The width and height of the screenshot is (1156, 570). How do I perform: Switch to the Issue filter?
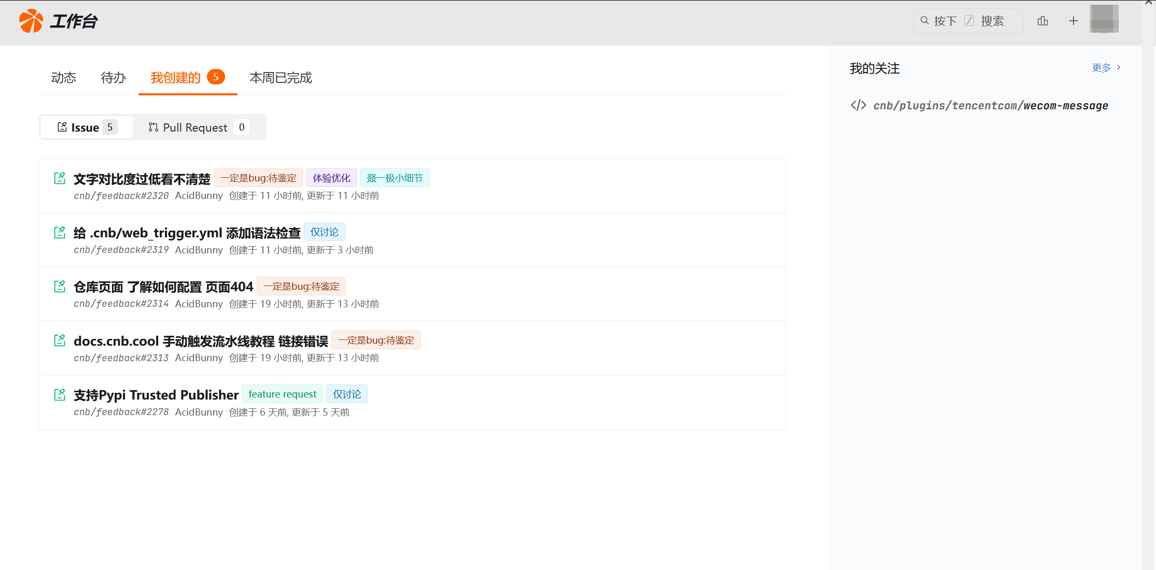86,127
